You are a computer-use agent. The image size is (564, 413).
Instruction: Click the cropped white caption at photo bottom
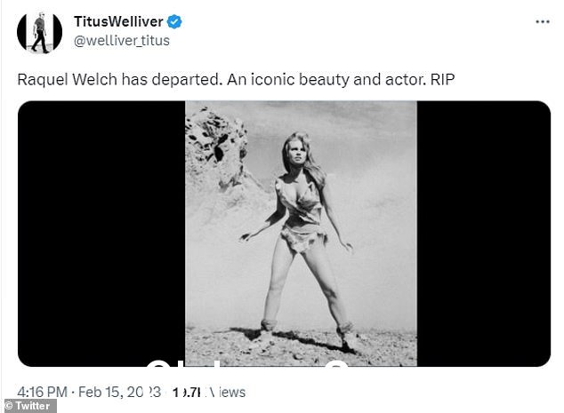pos(247,362)
